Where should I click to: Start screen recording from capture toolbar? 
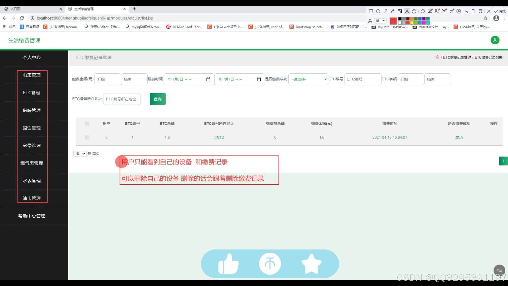coord(459,11)
